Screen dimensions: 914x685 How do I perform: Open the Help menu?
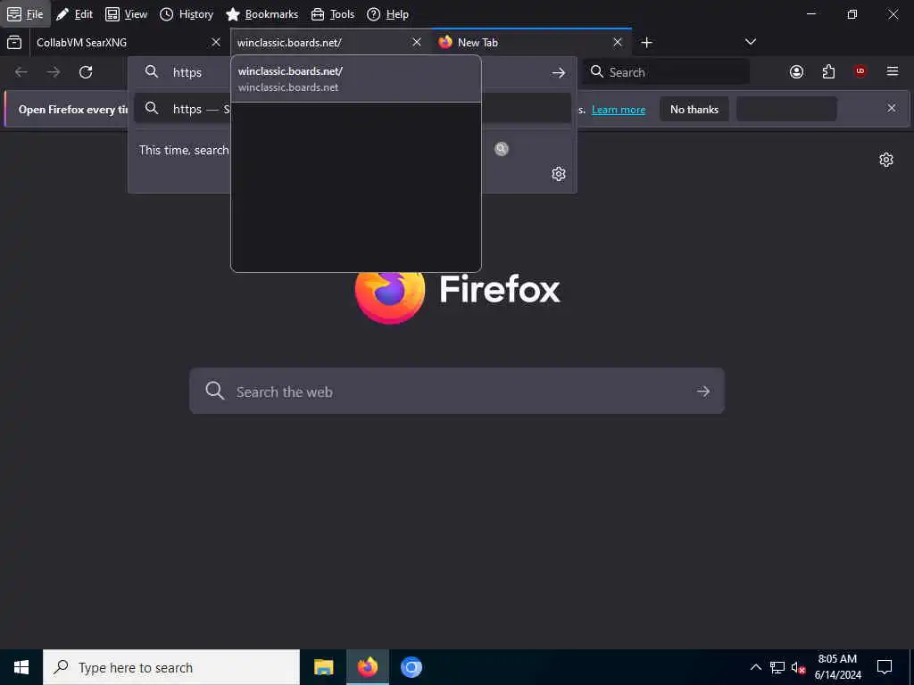pyautogui.click(x=387, y=14)
